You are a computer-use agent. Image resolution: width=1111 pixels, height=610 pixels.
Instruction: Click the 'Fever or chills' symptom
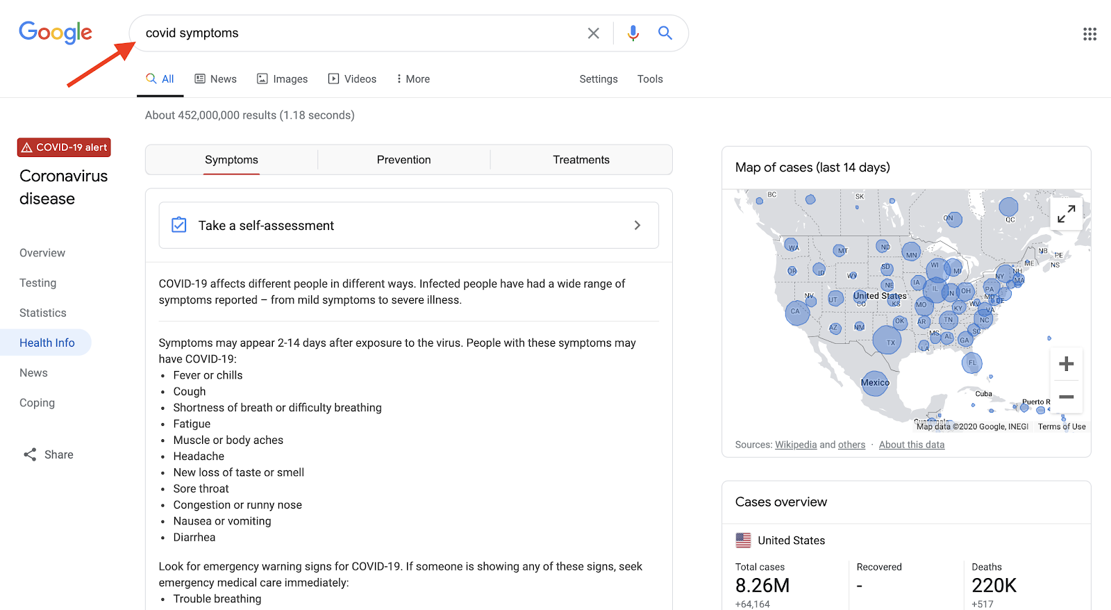[x=208, y=375]
